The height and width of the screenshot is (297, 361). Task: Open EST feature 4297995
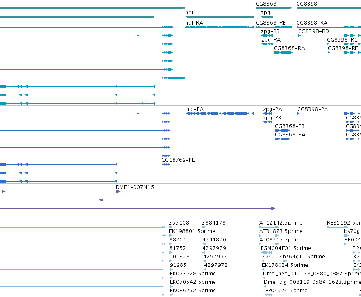click(215, 257)
